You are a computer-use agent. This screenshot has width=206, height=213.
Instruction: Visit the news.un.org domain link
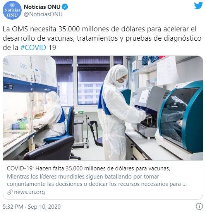point(29,192)
